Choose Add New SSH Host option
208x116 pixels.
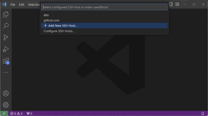tap(104, 25)
